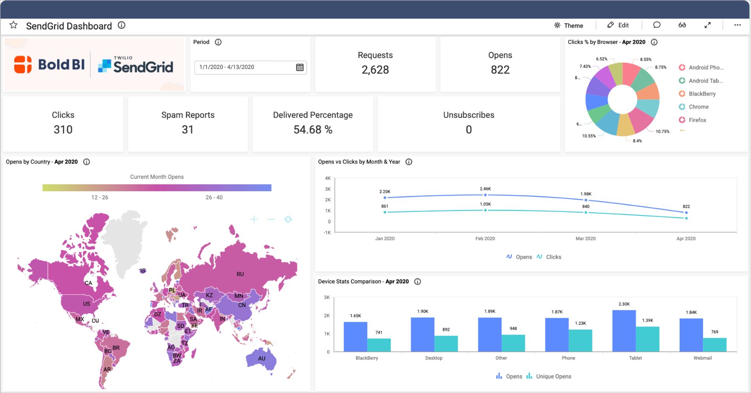Click the 12 - 26 range label
The height and width of the screenshot is (393, 751).
click(x=100, y=198)
